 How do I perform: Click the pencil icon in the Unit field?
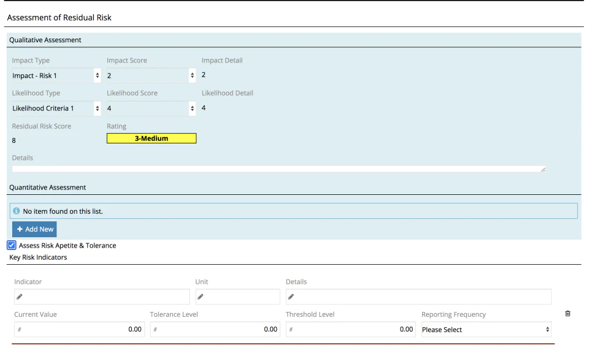pyautogui.click(x=200, y=296)
